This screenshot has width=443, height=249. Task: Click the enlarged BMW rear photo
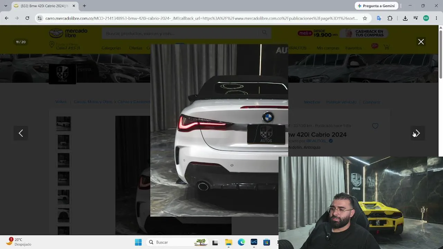[219, 130]
